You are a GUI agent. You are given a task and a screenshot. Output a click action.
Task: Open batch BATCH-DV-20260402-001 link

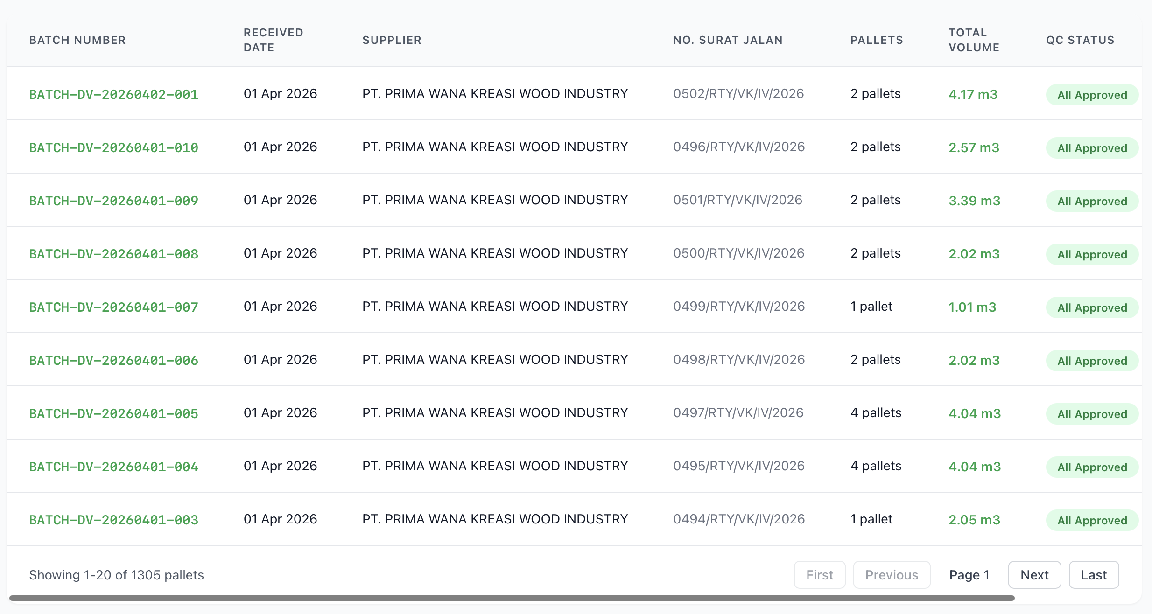(113, 94)
